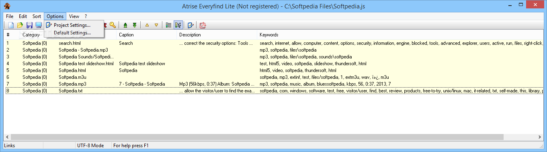Open the View menu
Image resolution: width=547 pixels, height=152 pixels.
point(74,16)
